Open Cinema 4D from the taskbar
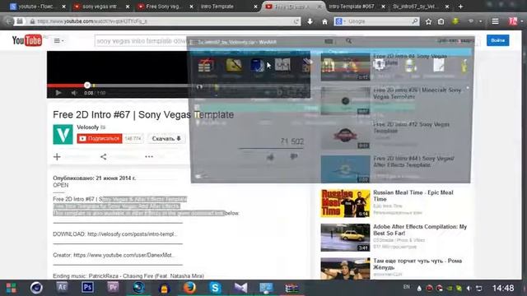The width and height of the screenshot is (527, 296). 36,288
